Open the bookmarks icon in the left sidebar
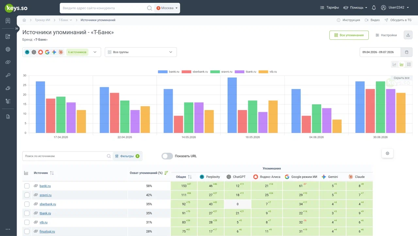The image size is (418, 236). click(x=8, y=21)
